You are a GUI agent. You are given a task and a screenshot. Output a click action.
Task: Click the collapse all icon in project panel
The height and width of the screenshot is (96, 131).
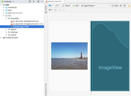coord(33,2)
